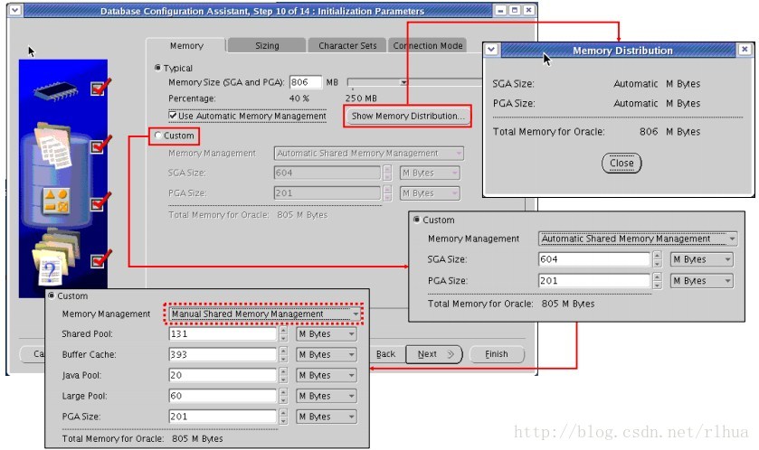
Task: Open M Bytes dropdown for Shared Pool
Action: pyautogui.click(x=326, y=334)
